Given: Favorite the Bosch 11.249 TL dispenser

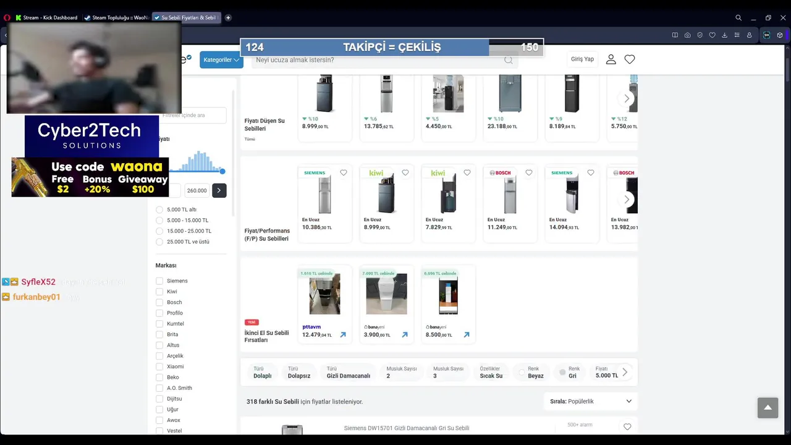Looking at the screenshot, I should coord(529,173).
